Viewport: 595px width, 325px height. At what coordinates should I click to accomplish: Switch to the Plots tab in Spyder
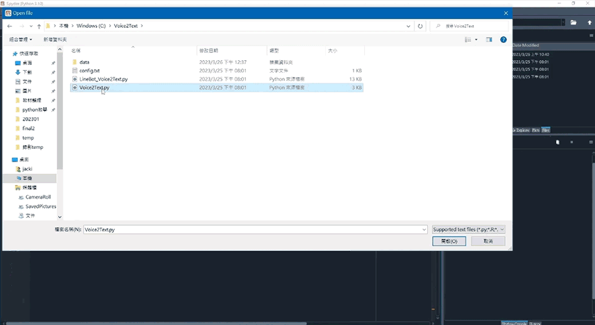pos(535,130)
